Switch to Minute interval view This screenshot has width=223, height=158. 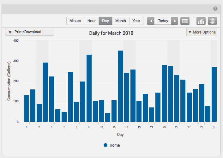tap(75, 21)
